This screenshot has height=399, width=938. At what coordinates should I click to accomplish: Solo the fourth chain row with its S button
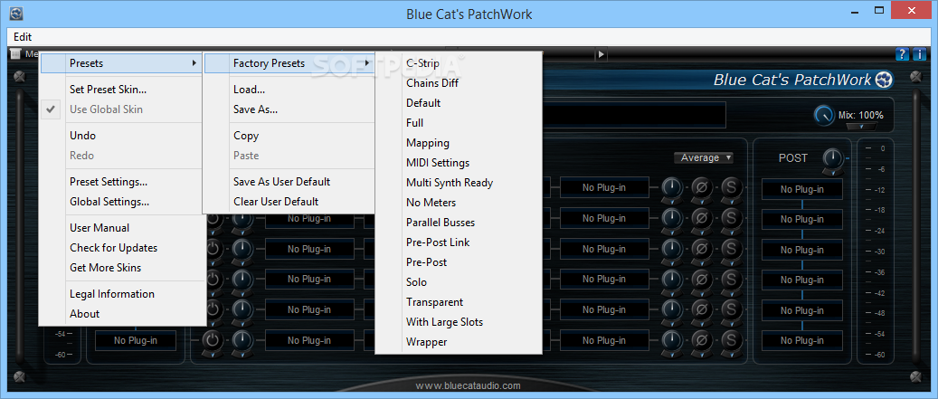click(x=731, y=280)
